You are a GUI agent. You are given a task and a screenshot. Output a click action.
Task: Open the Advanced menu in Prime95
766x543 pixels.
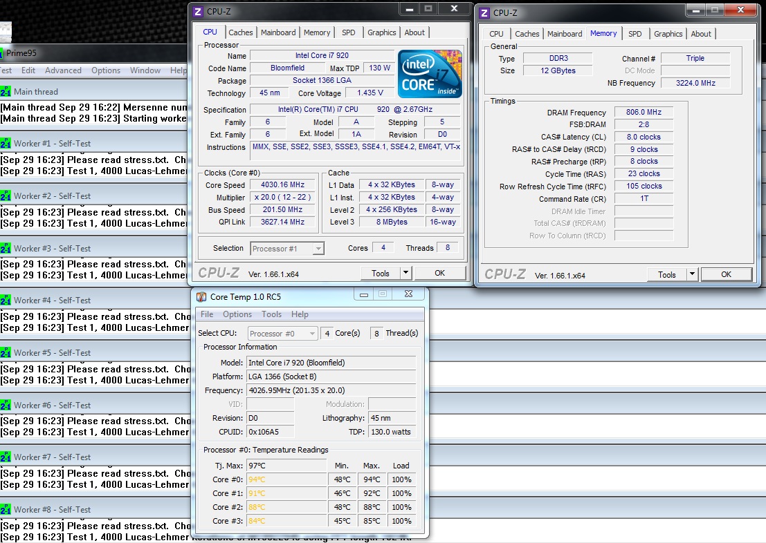coord(63,70)
